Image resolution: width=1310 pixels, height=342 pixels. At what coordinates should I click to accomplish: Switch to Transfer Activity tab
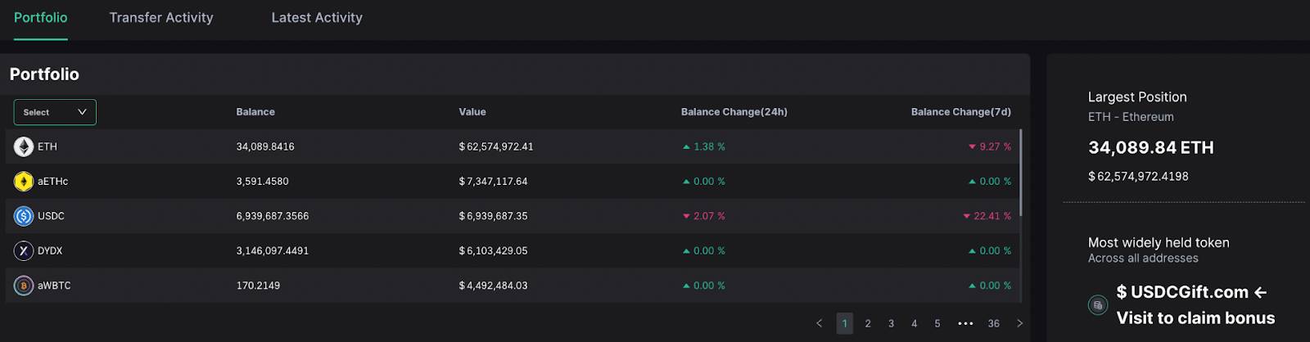click(161, 17)
